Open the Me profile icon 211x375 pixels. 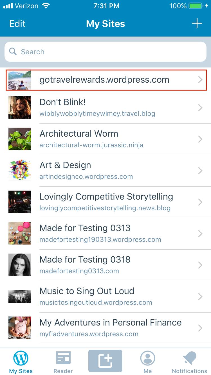(x=148, y=358)
